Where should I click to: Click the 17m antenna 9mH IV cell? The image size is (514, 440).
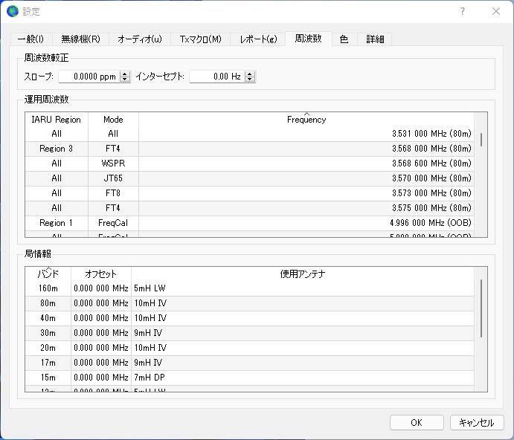tap(303, 363)
